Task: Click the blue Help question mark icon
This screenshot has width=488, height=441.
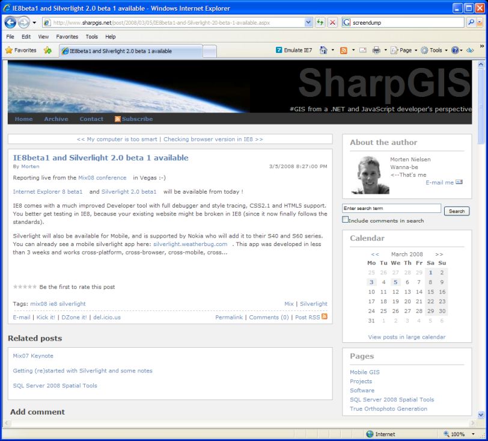Action: pyautogui.click(x=455, y=50)
